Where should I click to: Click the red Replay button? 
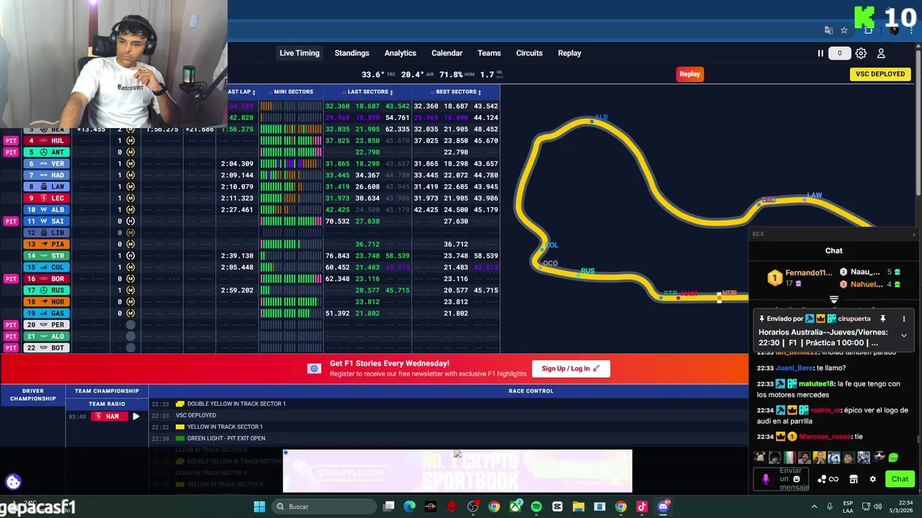(689, 74)
